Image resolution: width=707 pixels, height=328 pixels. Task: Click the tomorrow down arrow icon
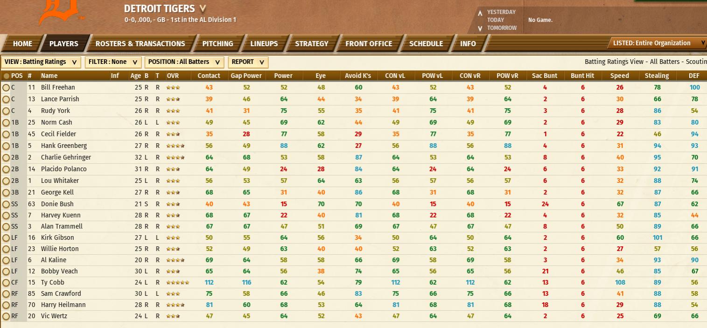pos(480,28)
